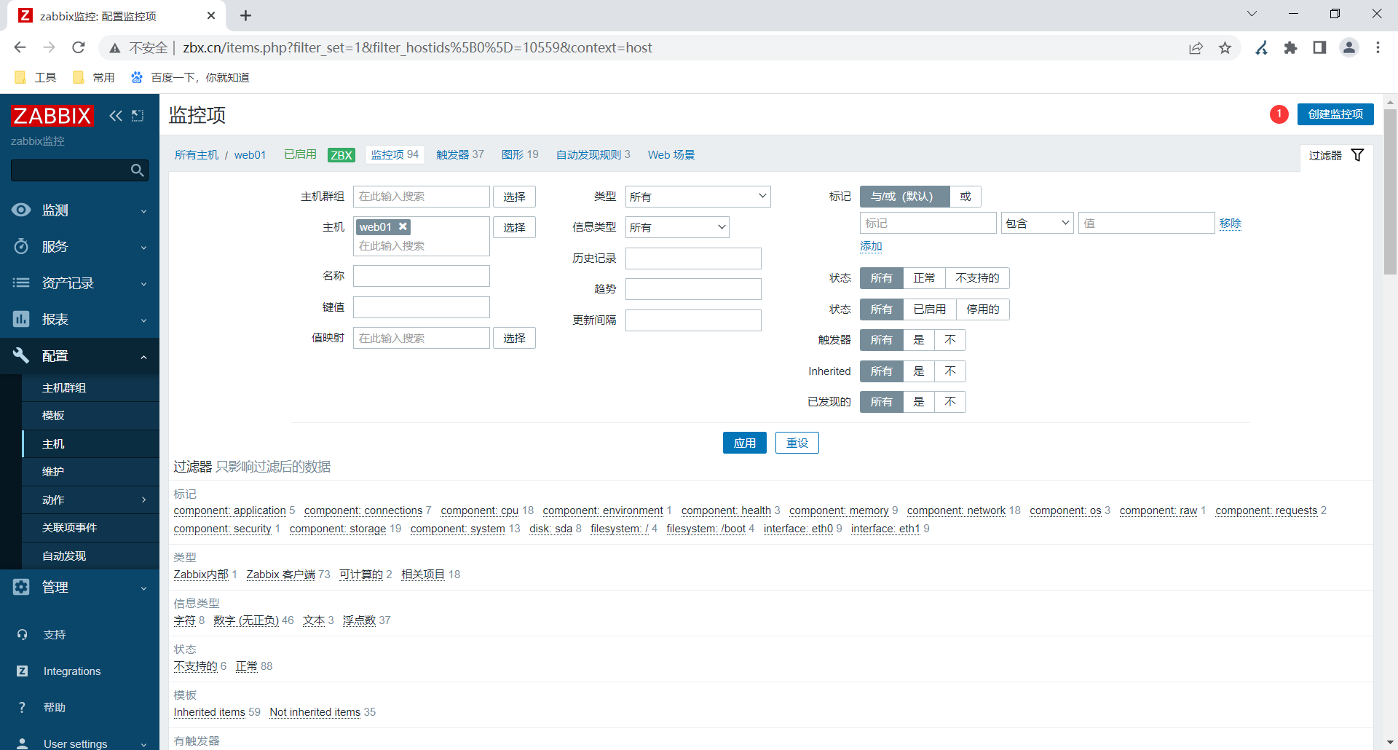
Task: Select 不支持的 item state
Action: click(977, 278)
